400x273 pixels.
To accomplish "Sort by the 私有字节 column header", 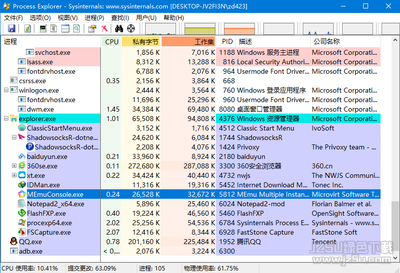I will click(x=141, y=41).
